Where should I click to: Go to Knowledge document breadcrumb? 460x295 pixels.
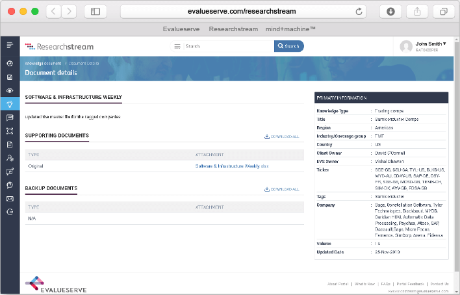click(x=43, y=64)
